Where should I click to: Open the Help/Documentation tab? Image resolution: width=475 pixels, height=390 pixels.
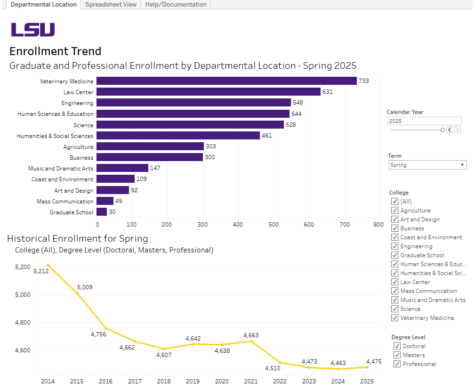point(175,5)
